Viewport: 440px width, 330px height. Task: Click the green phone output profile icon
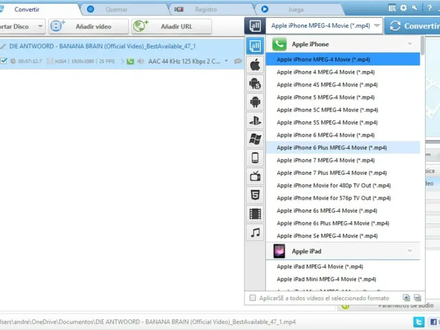pos(130,61)
